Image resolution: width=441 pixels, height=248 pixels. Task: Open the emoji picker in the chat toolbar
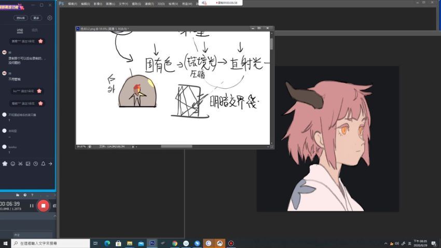(x=13, y=163)
